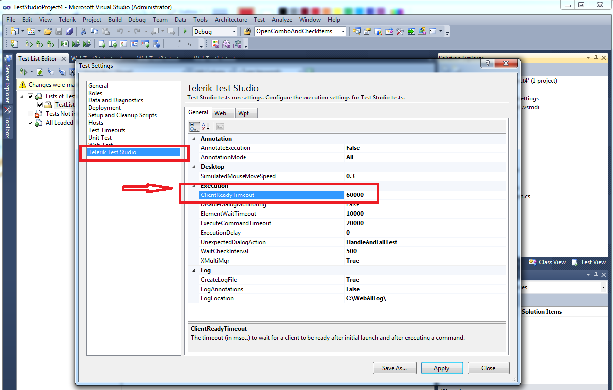Image resolution: width=613 pixels, height=390 pixels.
Task: Click the Find in Files icon
Action: (x=246, y=31)
